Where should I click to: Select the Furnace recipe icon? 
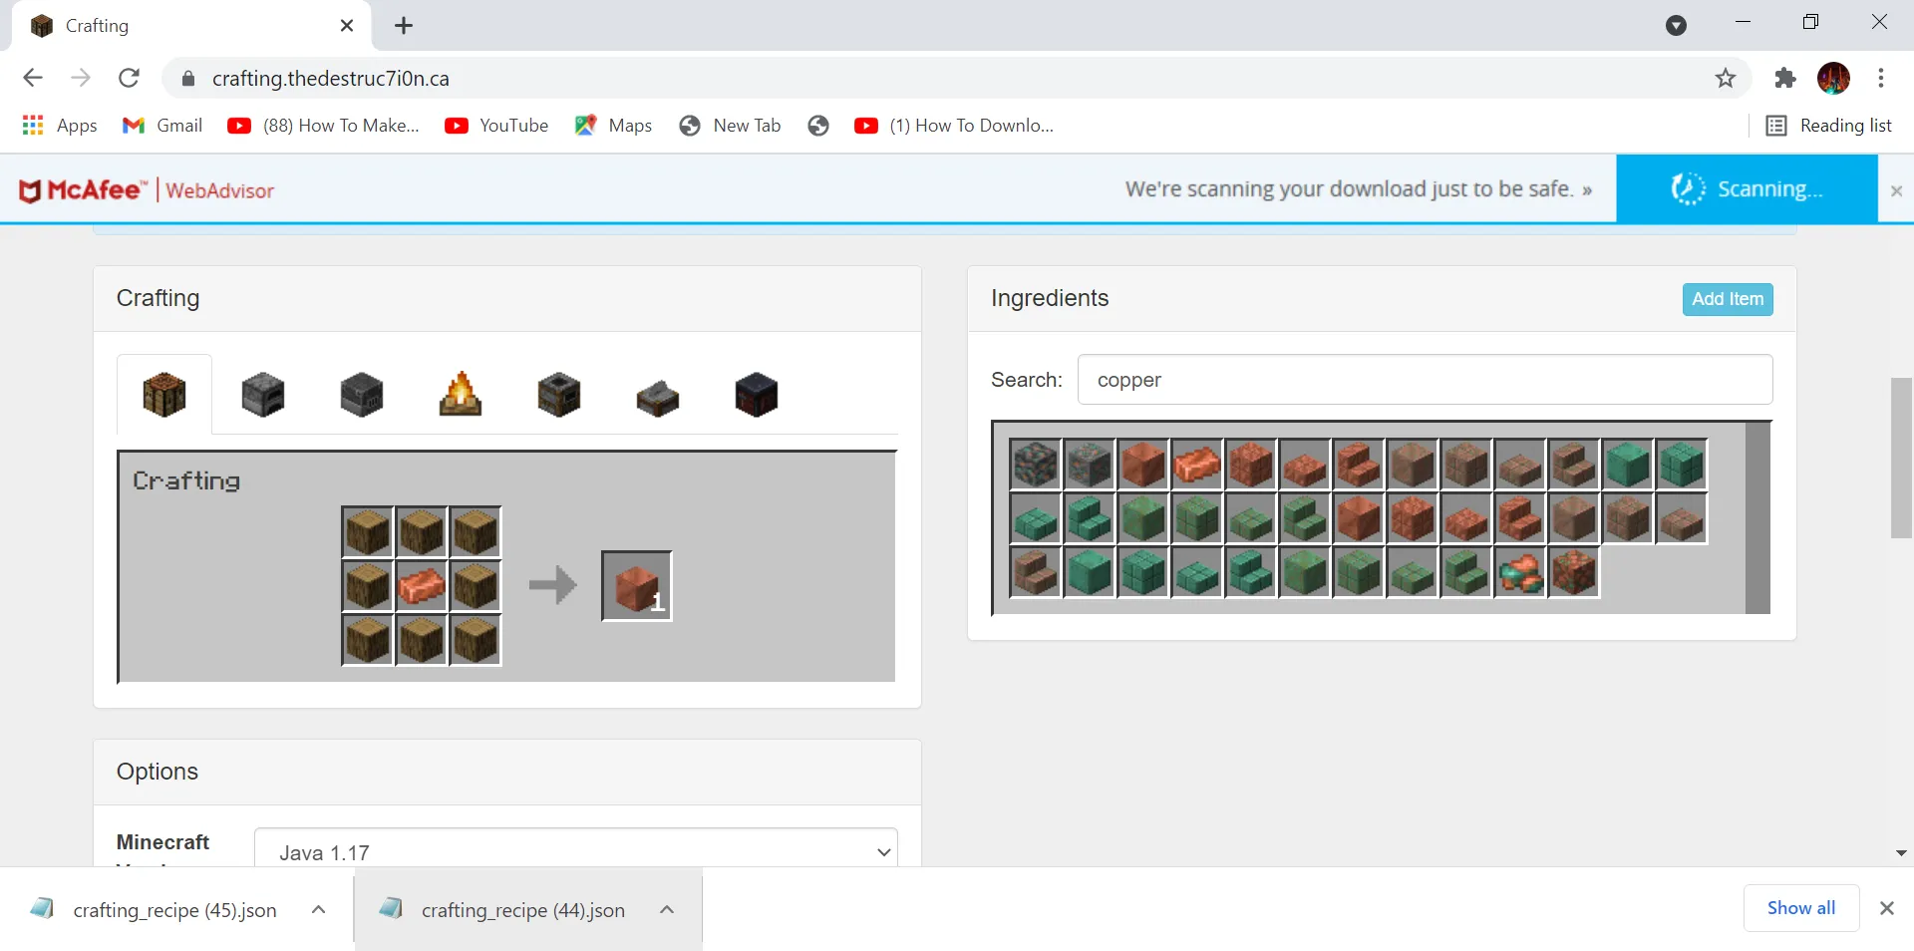point(262,395)
